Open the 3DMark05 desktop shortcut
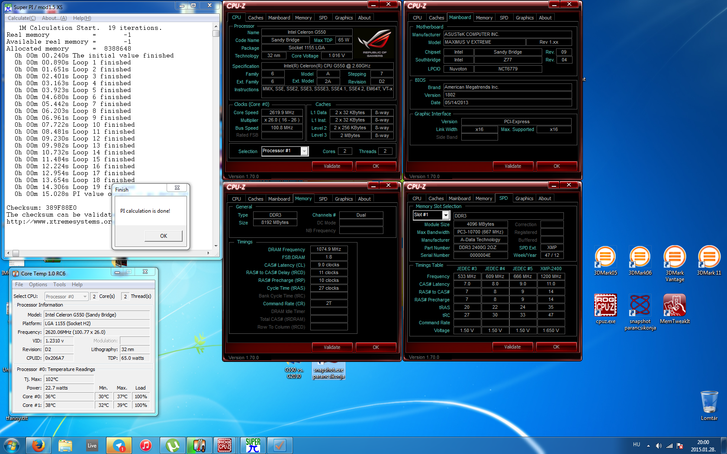 tap(605, 260)
